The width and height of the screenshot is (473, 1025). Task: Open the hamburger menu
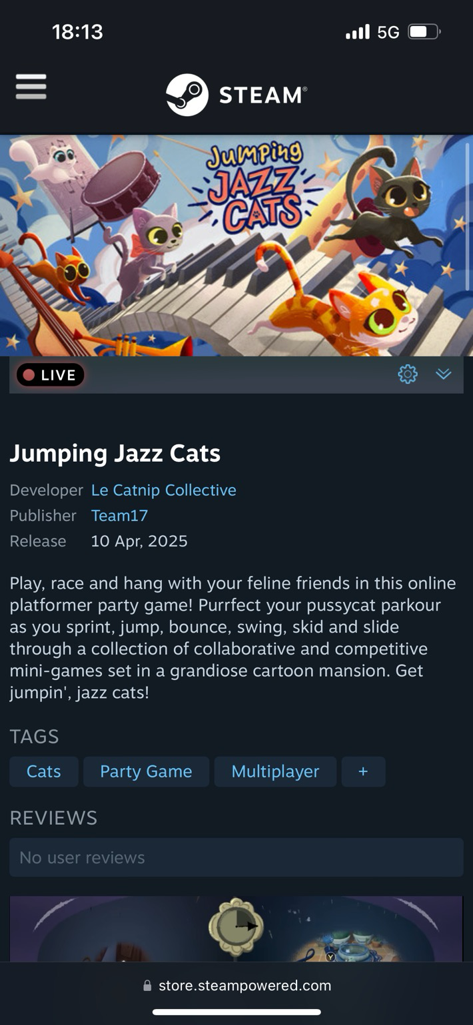pos(31,87)
